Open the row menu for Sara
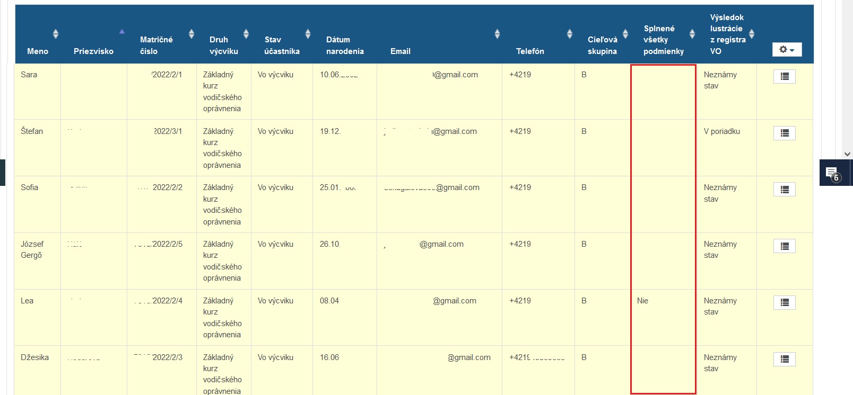Viewport: 853px width, 395px height. pos(784,77)
